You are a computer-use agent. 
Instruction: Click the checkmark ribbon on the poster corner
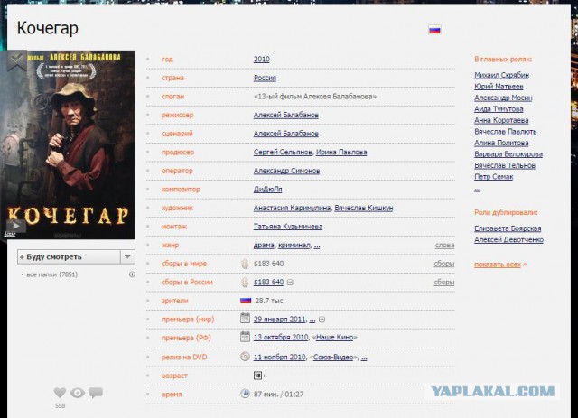[x=16, y=60]
